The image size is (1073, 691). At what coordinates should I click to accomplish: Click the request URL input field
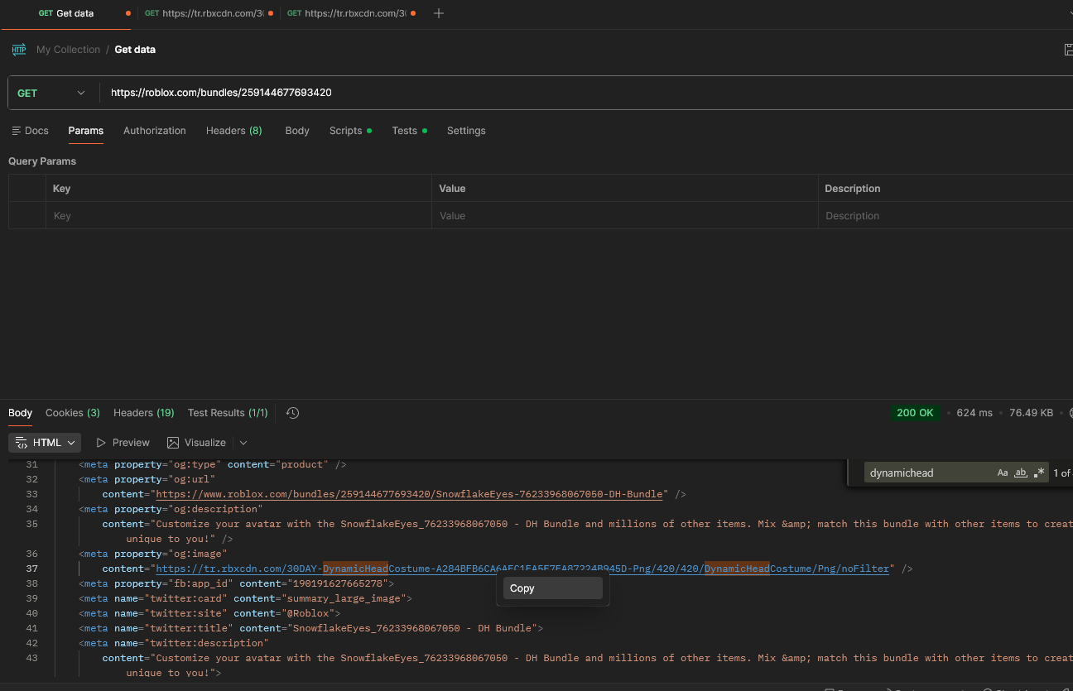click(586, 93)
